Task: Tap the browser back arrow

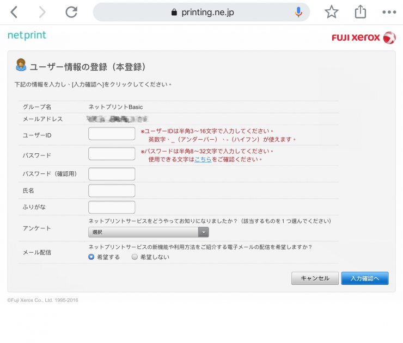Action: click(x=14, y=12)
